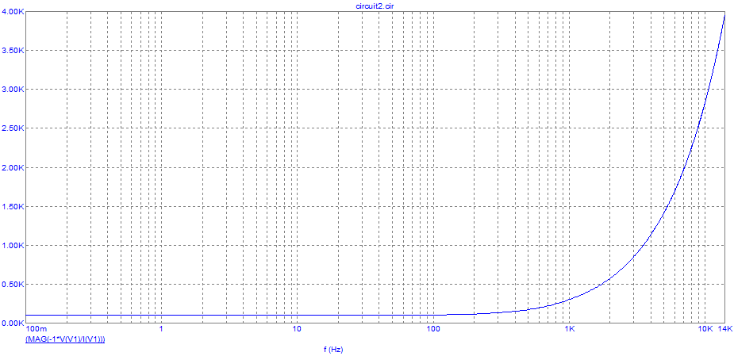Screen dimensions: 734x356
Task: Click the 100 x-axis label
Action: pos(433,329)
